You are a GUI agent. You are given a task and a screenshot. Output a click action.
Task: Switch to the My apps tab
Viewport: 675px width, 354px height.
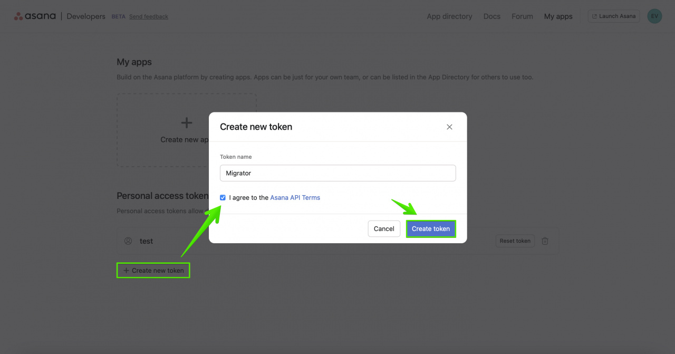click(558, 16)
